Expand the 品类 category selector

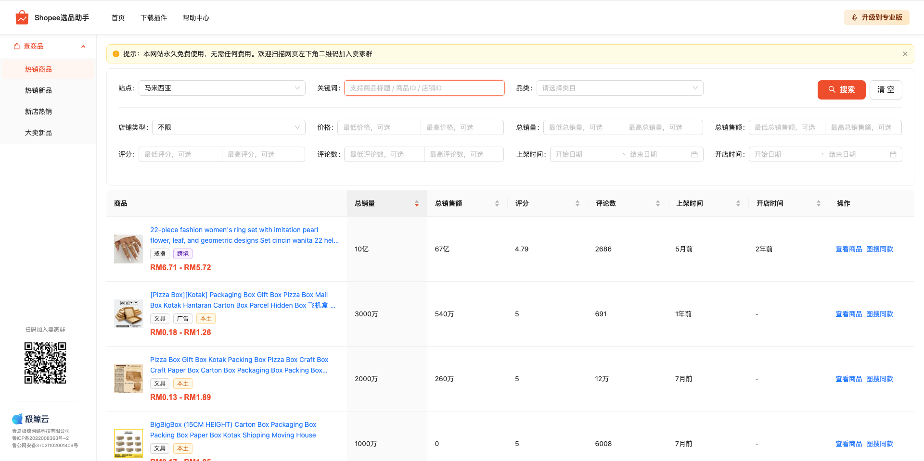click(x=619, y=88)
